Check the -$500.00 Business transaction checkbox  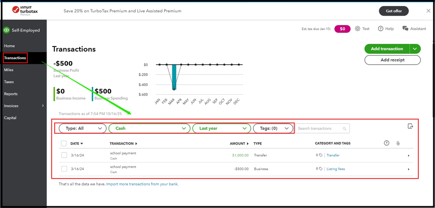tap(64, 169)
